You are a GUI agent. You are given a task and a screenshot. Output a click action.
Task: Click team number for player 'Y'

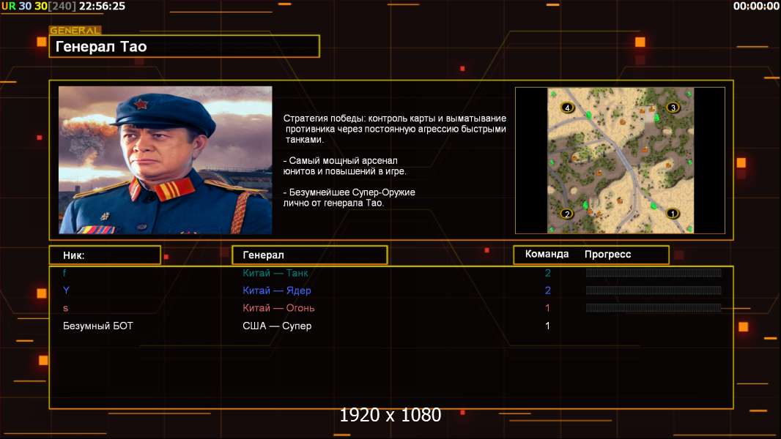click(547, 290)
